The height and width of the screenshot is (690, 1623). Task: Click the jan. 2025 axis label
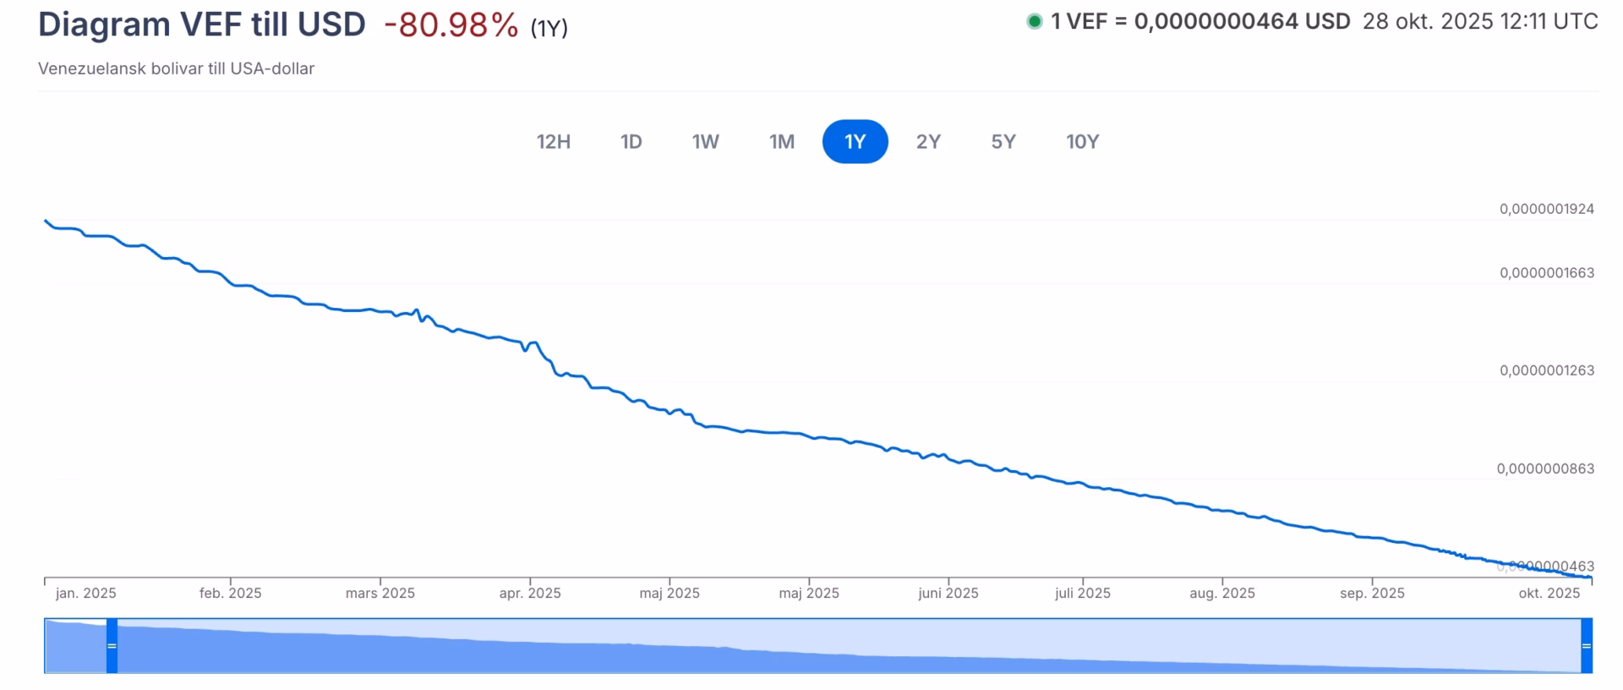click(86, 594)
